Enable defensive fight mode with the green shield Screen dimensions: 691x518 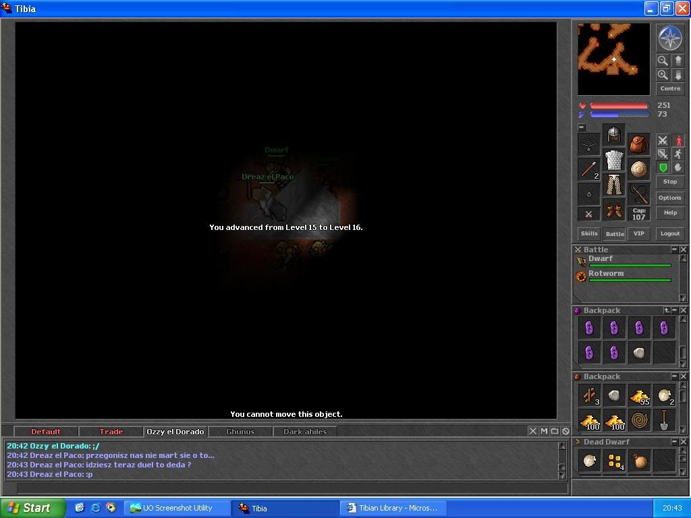663,167
